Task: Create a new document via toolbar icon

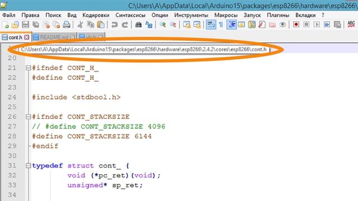Action: [x=5, y=25]
